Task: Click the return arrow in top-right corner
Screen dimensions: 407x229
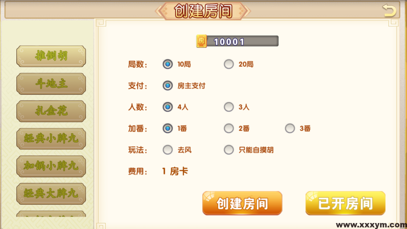Action: 388,10
